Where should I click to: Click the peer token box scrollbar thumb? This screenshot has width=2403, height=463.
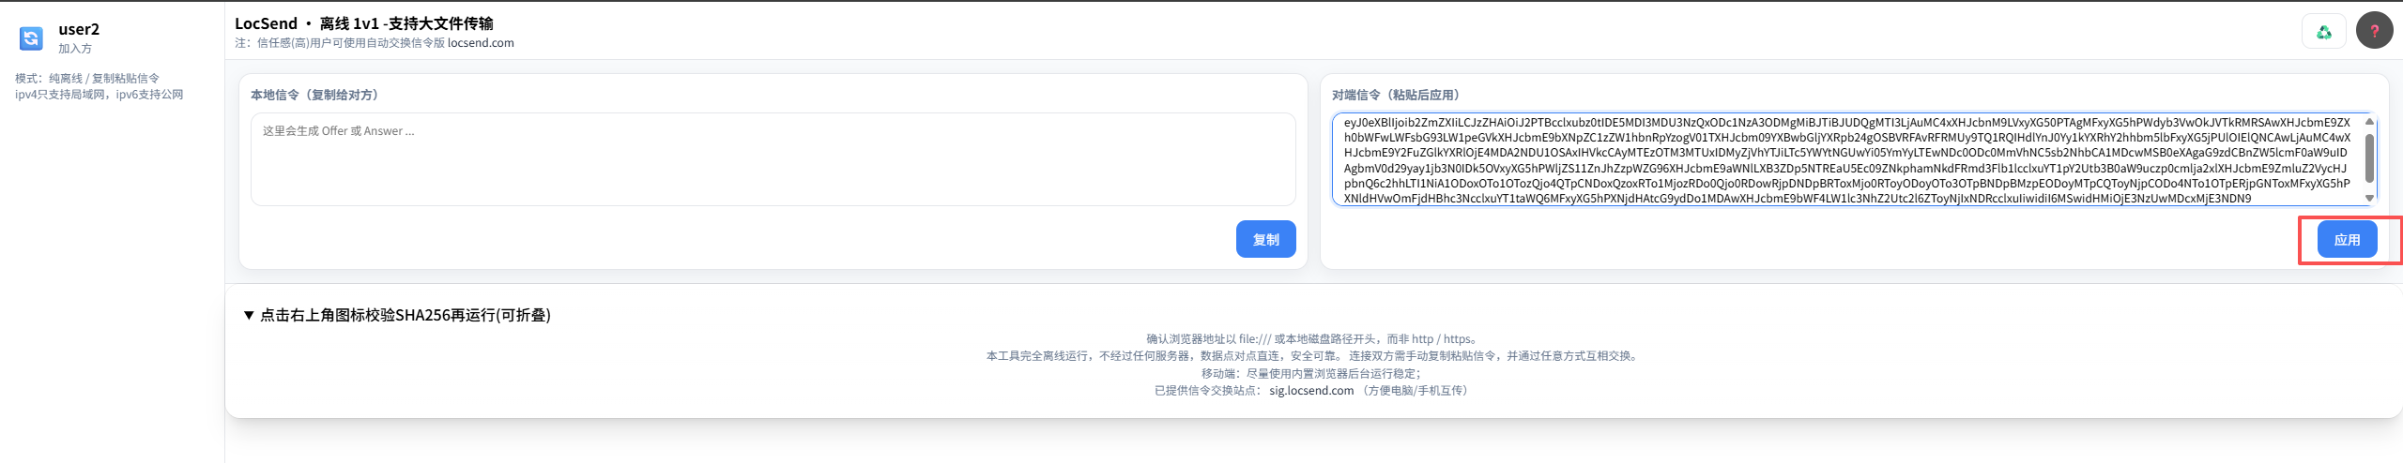2369,157
